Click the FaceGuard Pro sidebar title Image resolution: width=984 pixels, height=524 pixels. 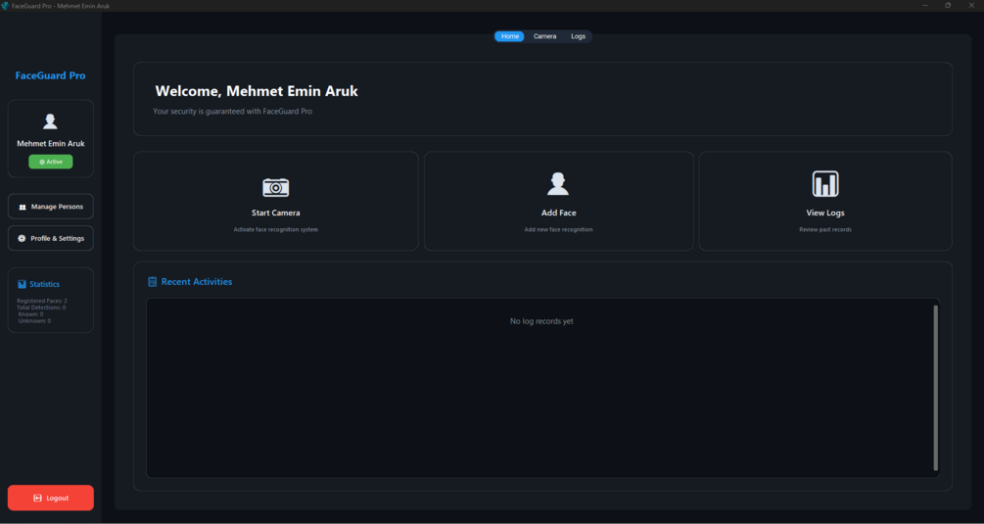(x=50, y=75)
